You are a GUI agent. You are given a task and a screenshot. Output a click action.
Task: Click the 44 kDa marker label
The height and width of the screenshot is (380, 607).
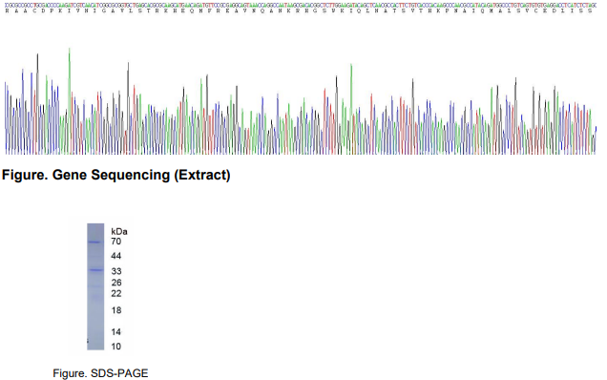tap(115, 256)
